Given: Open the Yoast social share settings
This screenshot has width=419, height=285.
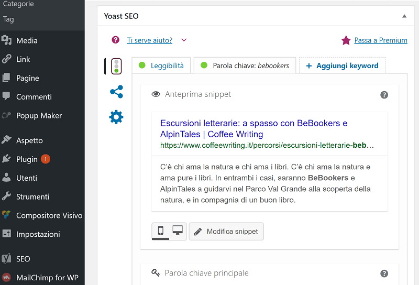Looking at the screenshot, I should coord(116,92).
